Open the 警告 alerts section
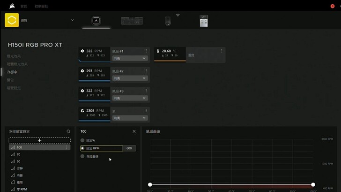 (10, 80)
